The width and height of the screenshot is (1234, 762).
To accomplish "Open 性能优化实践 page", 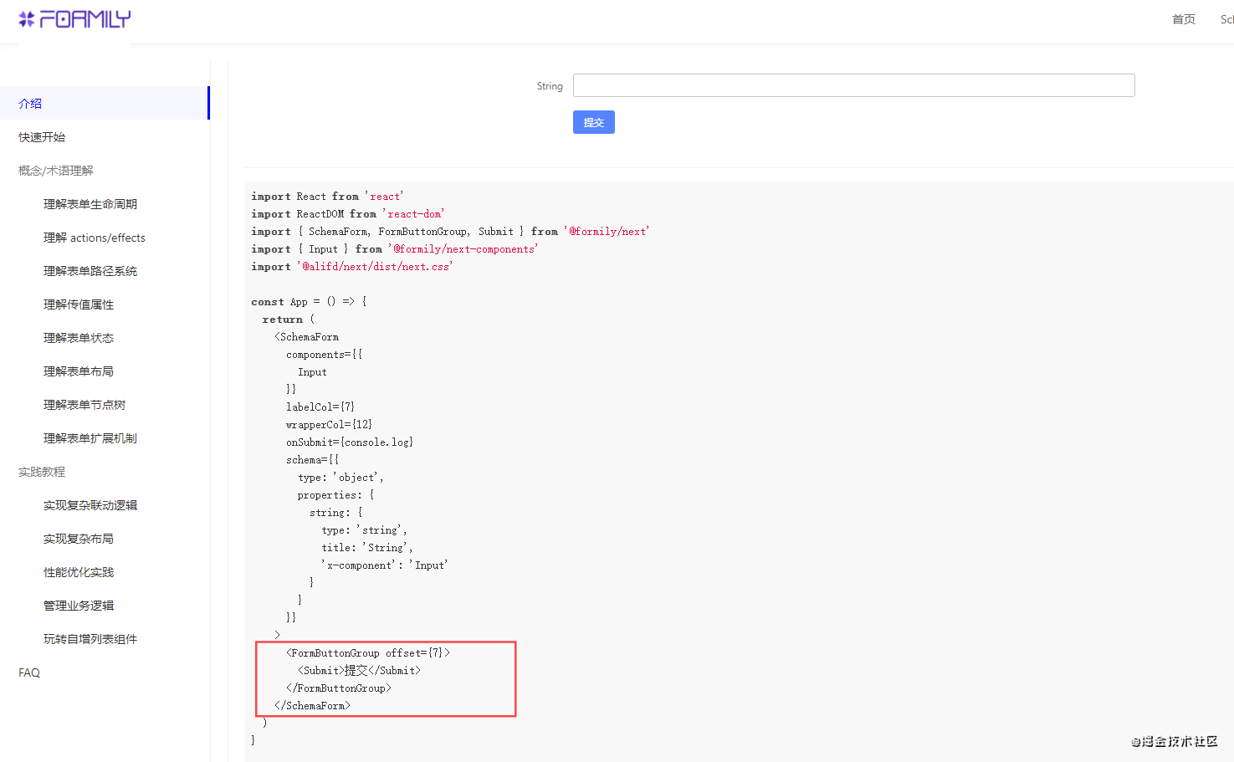I will tap(79, 572).
